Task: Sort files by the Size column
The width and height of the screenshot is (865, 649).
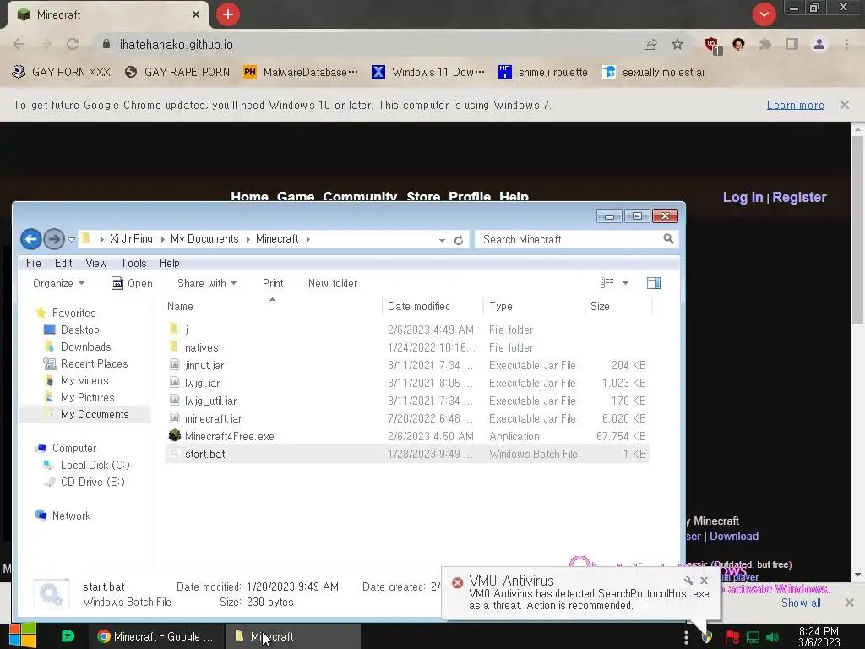Action: pyautogui.click(x=600, y=306)
